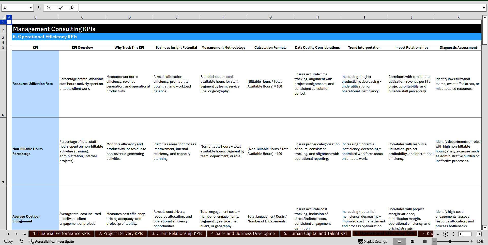The height and width of the screenshot is (245, 488).
Task: Click the Enter check mark icon
Action: point(60,8)
